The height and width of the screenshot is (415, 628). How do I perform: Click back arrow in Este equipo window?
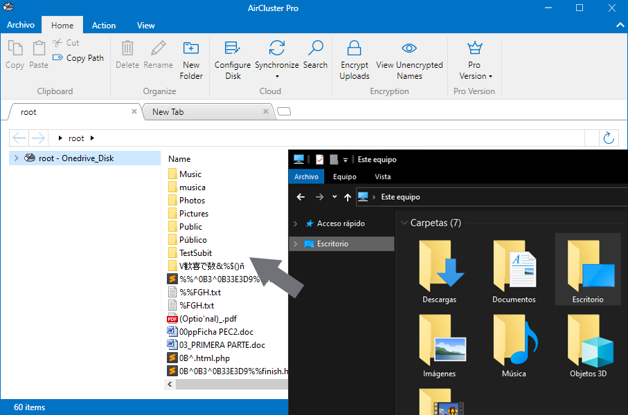click(300, 197)
